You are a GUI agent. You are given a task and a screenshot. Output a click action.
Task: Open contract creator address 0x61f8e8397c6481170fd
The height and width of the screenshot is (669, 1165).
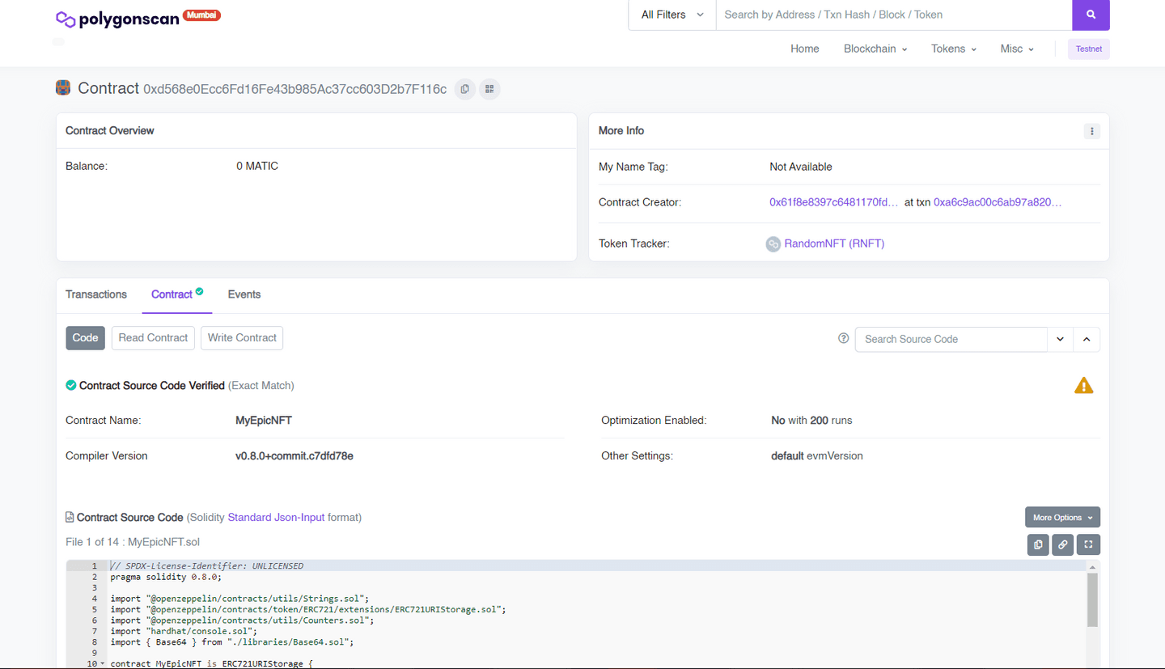(833, 202)
